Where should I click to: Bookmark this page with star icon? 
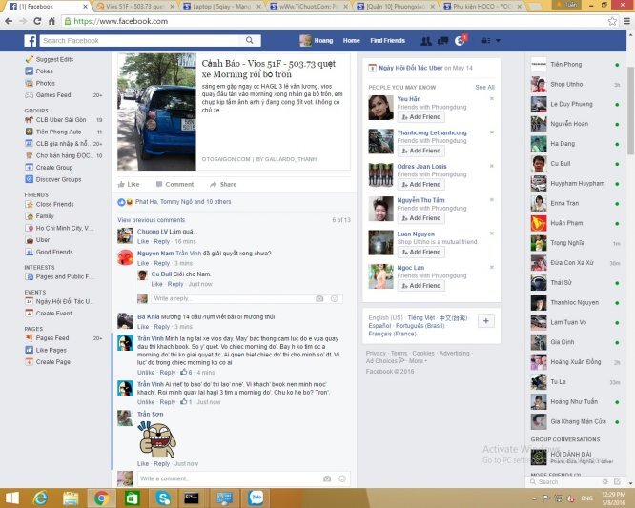612,22
